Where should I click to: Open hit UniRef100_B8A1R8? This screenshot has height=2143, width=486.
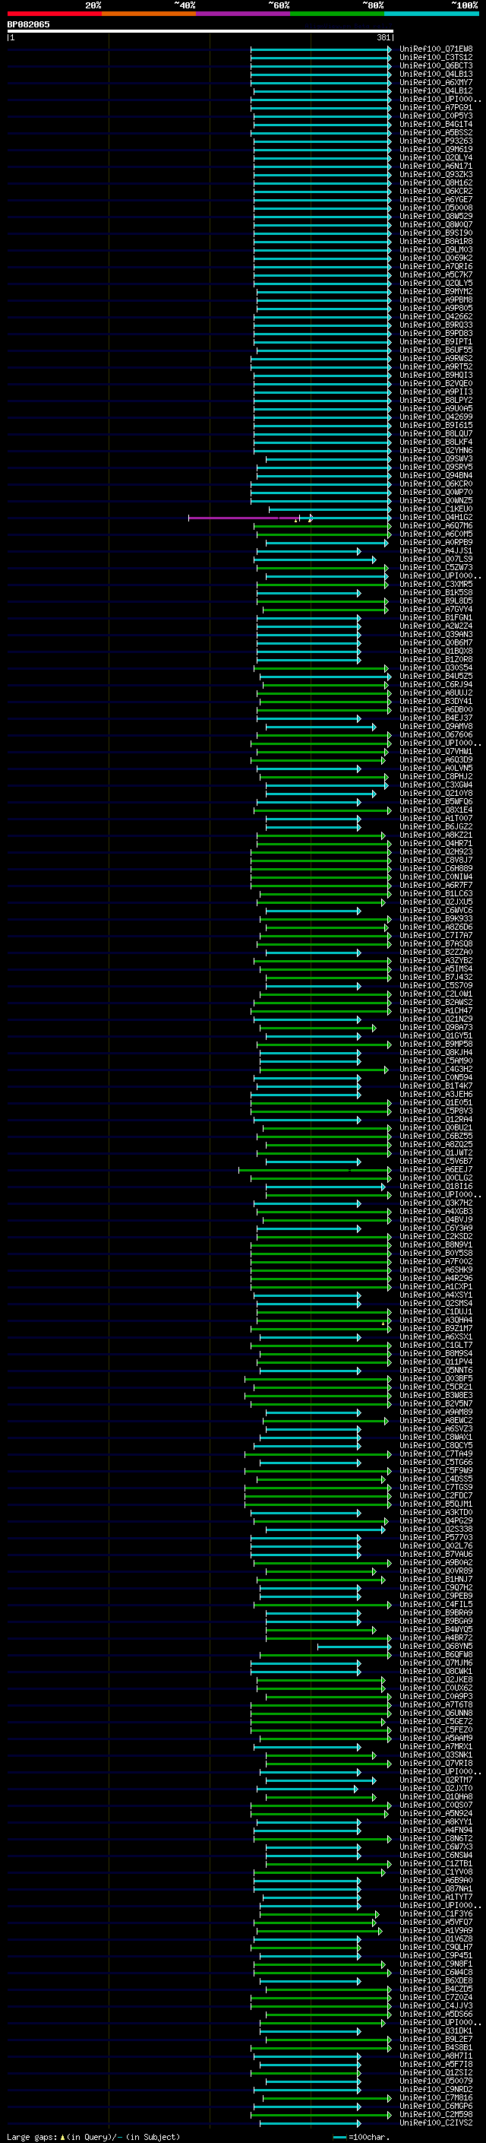(436, 241)
